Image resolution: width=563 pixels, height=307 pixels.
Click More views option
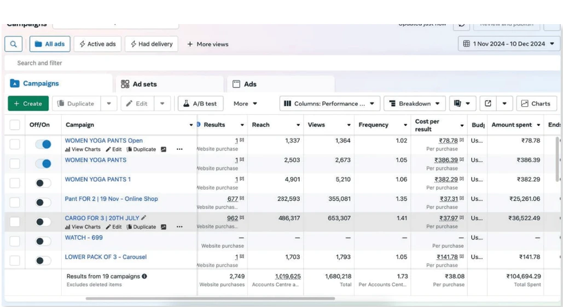tap(207, 44)
